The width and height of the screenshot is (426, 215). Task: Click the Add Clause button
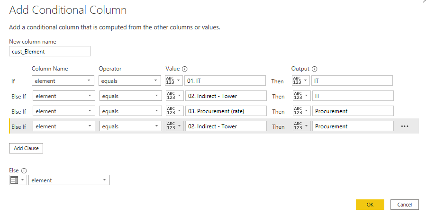click(x=26, y=148)
